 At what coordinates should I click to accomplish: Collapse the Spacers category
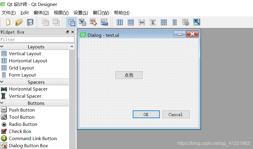[2, 82]
